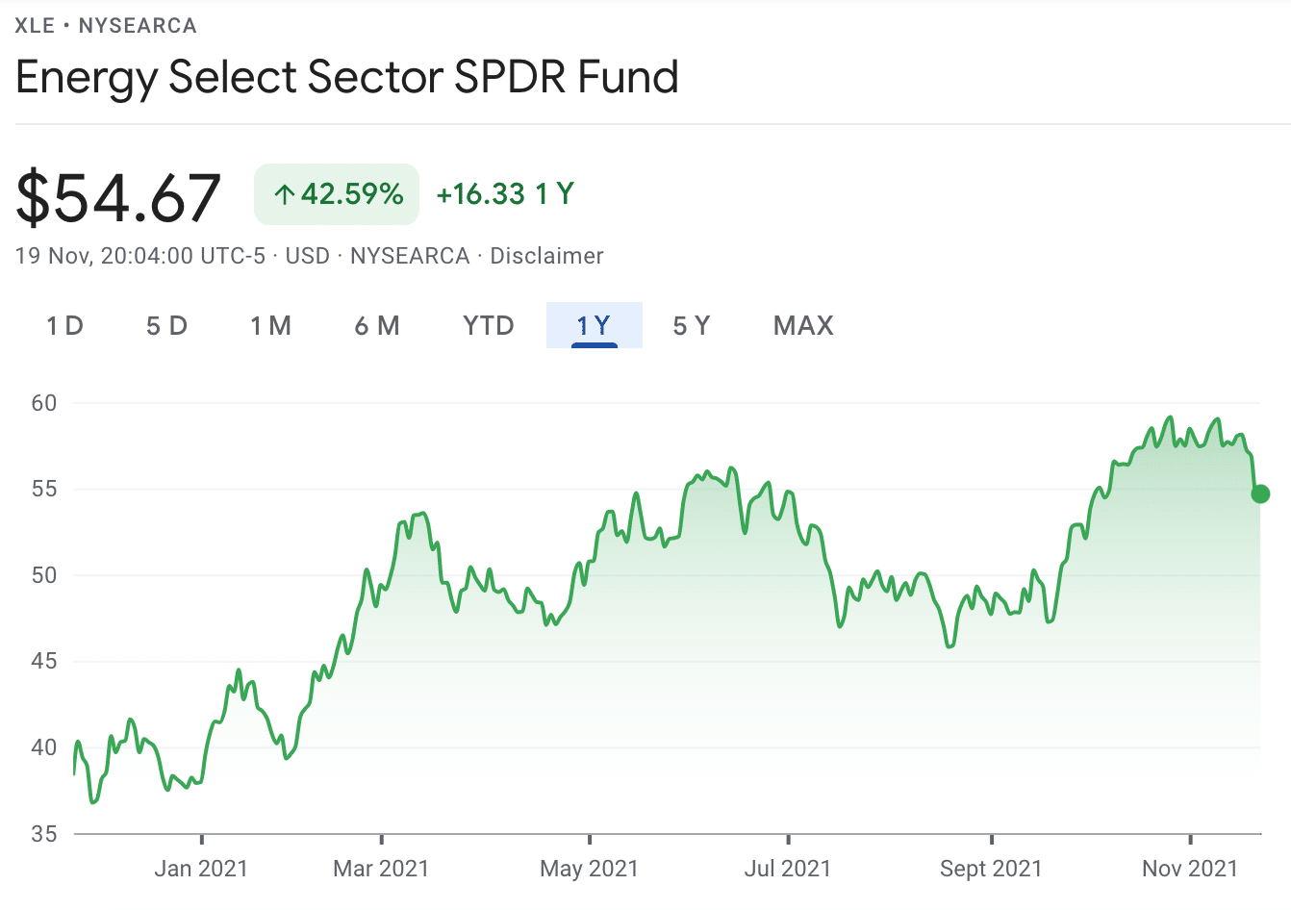Open the Disclaimer link

tap(546, 256)
